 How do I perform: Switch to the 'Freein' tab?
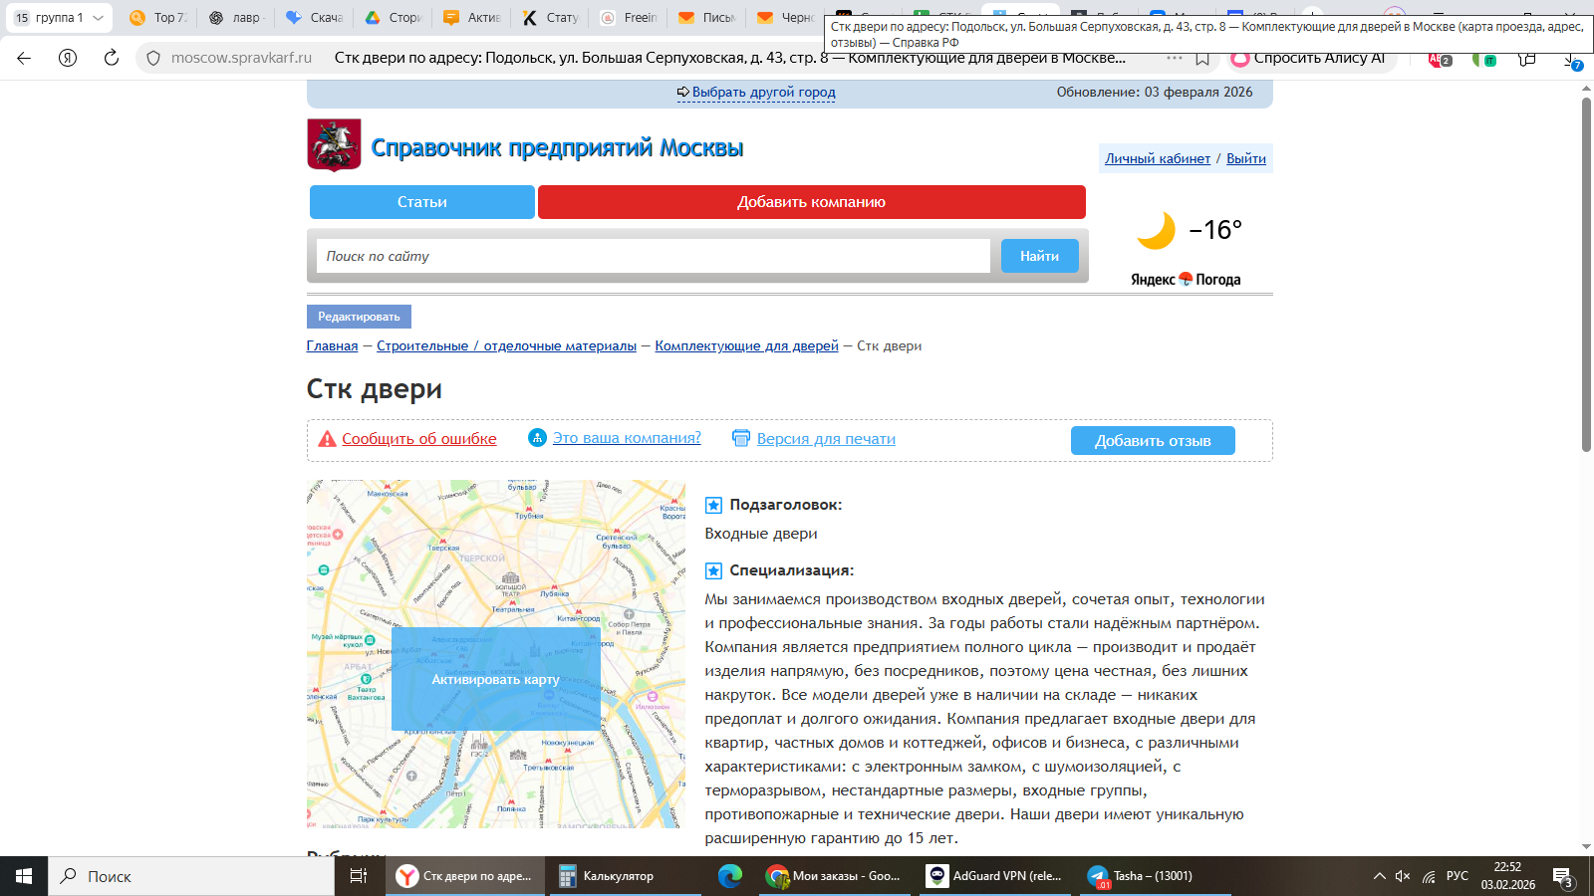628,18
